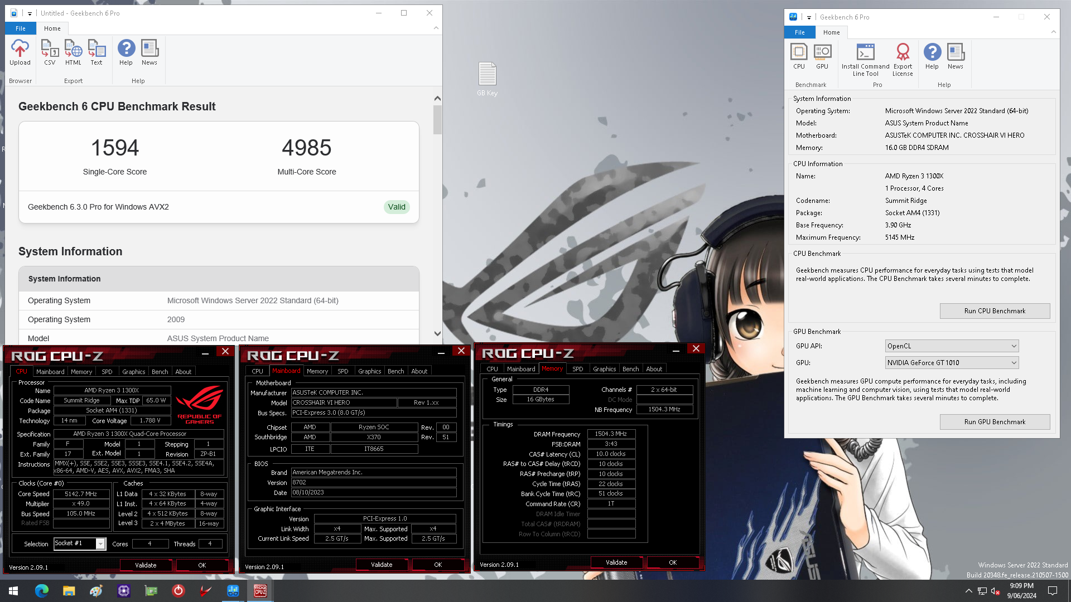Click the muted volume tray icon

pos(996,591)
